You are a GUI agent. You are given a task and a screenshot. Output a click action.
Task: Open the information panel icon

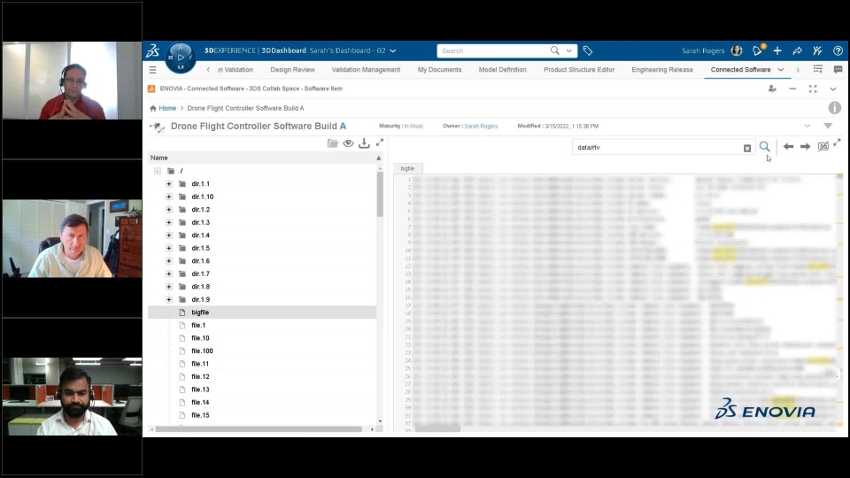[x=834, y=108]
